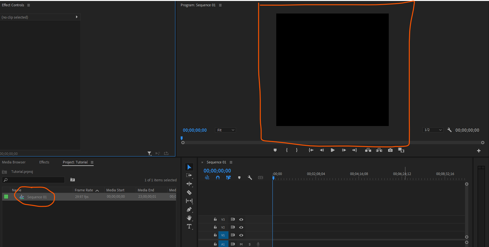
Task: Filter effect properties funnel icon
Action: click(149, 153)
